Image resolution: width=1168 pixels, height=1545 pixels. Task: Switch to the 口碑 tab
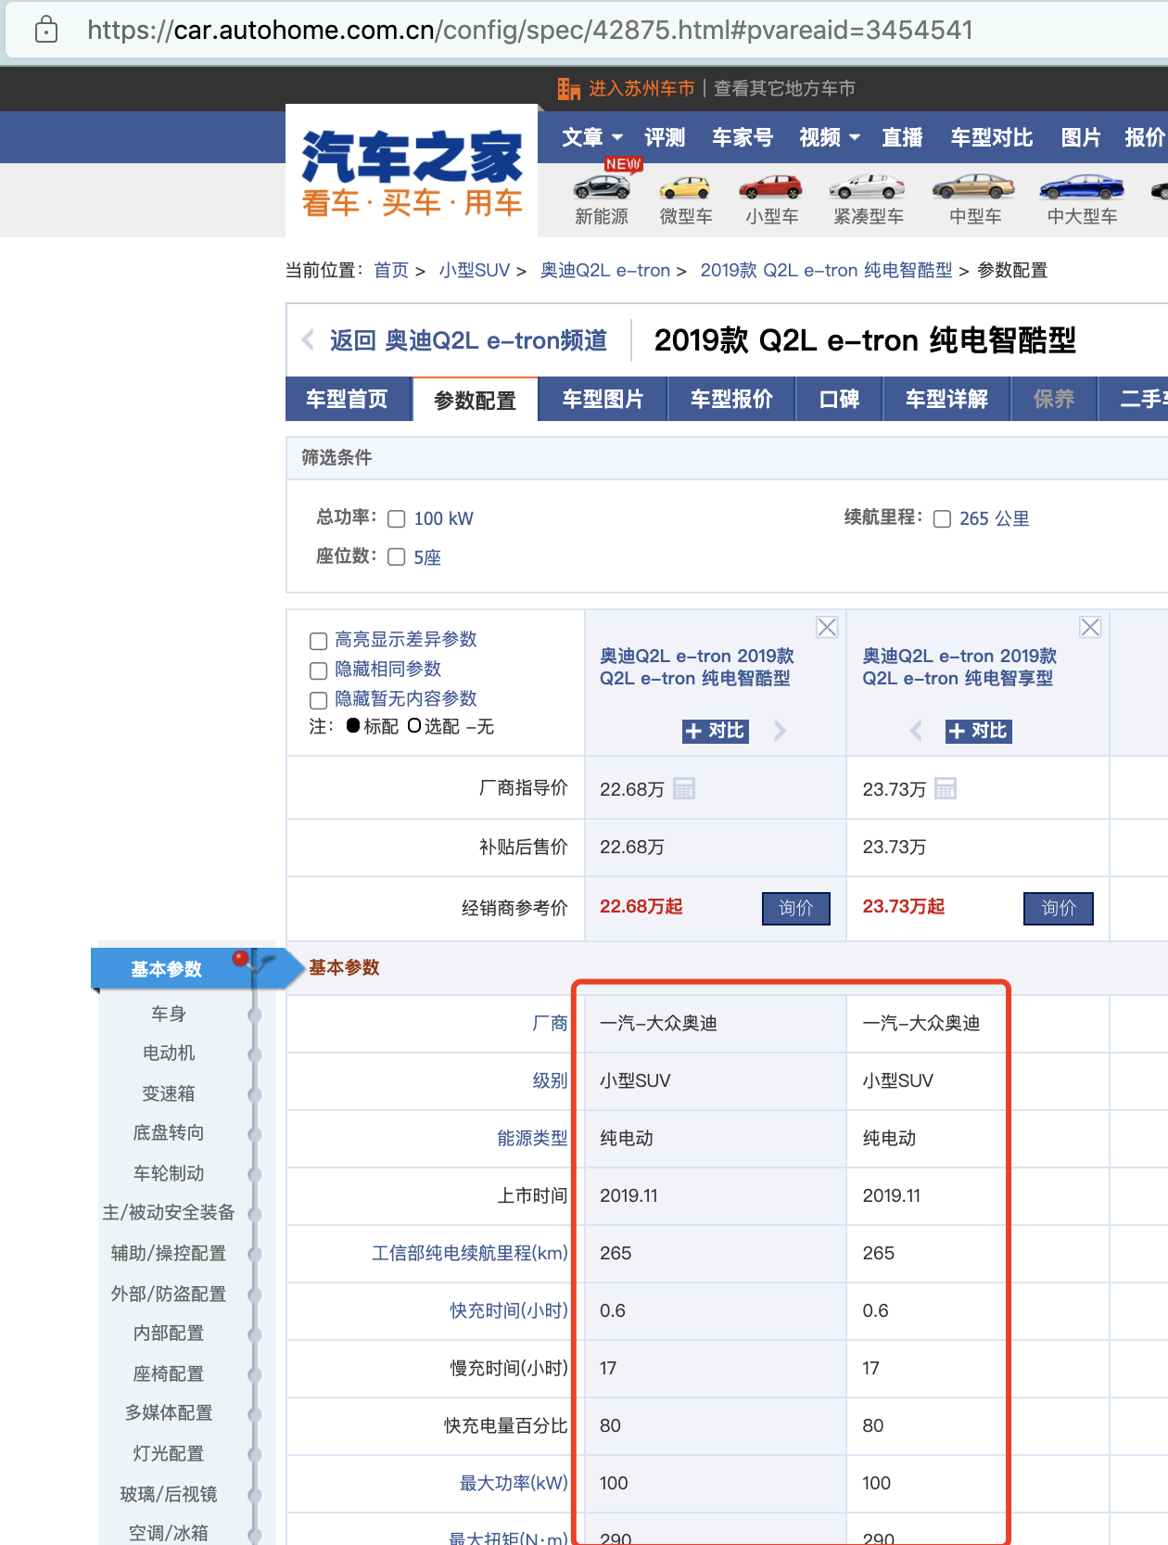pyautogui.click(x=839, y=399)
